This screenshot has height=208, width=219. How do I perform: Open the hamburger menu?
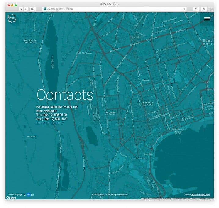207,19
